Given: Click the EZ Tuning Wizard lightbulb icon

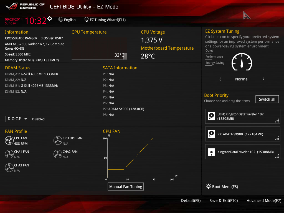Looking at the screenshot, I should pyautogui.click(x=87, y=19).
